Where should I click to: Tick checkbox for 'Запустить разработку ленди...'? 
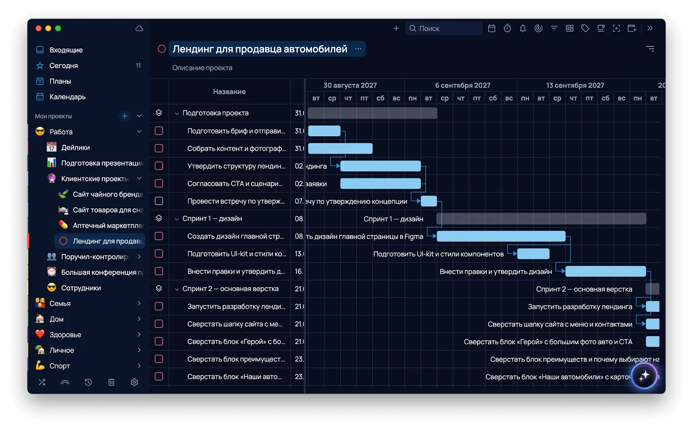(159, 306)
